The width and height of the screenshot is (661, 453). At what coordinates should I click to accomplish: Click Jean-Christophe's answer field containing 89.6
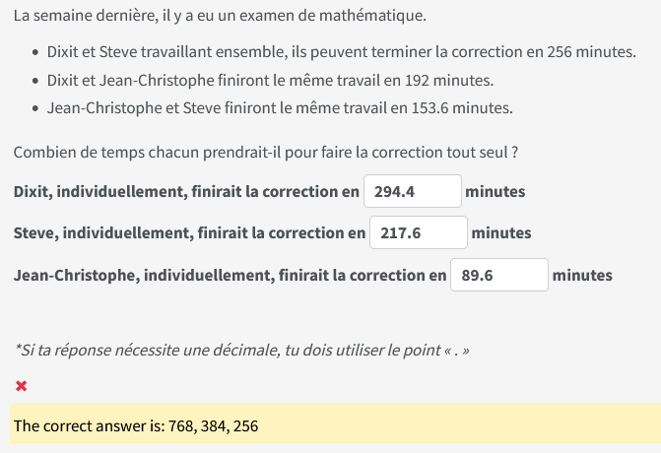[498, 275]
